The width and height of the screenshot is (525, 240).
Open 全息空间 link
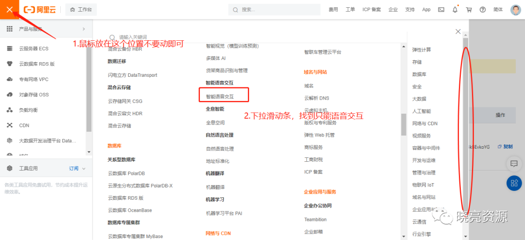tap(215, 122)
